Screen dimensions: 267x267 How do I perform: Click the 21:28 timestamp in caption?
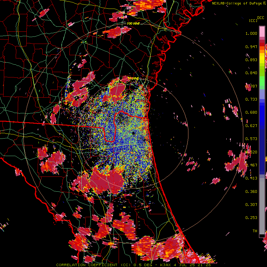click(205, 265)
